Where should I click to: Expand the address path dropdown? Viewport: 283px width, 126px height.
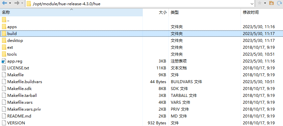pyautogui.click(x=252, y=4)
